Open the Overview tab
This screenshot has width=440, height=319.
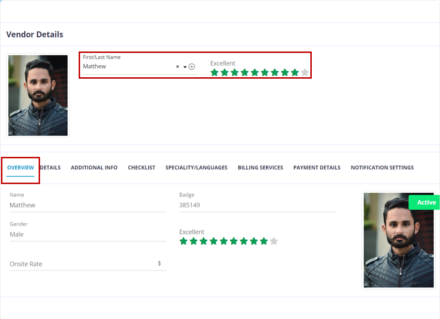[20, 168]
